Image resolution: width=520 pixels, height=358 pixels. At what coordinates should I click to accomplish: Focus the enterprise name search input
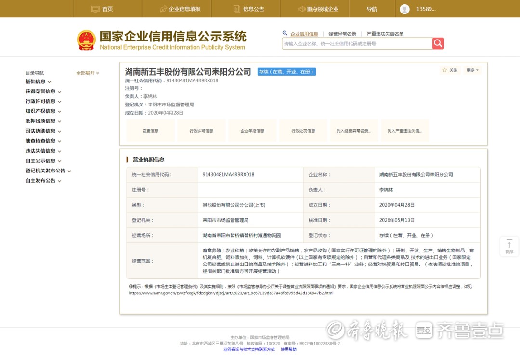357,43
